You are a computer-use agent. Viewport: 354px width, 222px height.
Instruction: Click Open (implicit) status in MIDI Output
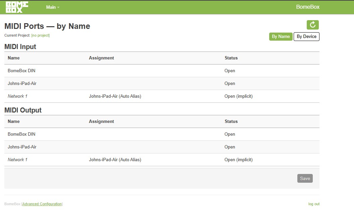tap(238, 160)
